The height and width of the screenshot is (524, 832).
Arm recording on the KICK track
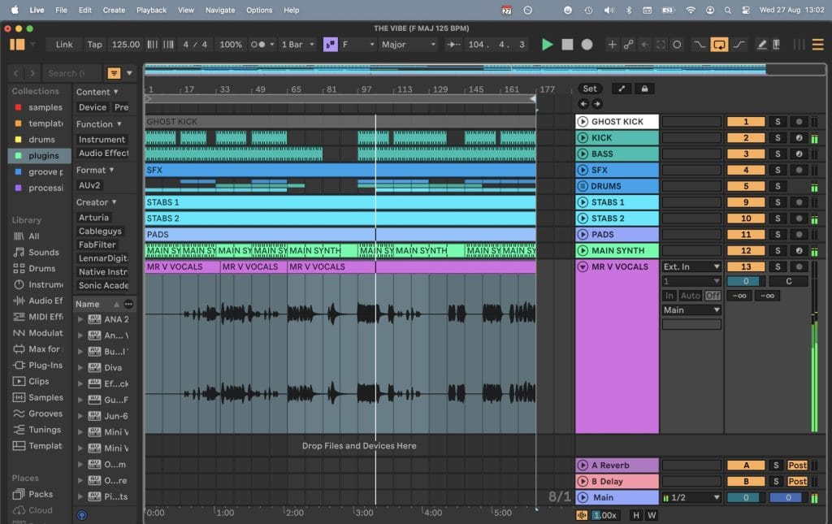[799, 138]
